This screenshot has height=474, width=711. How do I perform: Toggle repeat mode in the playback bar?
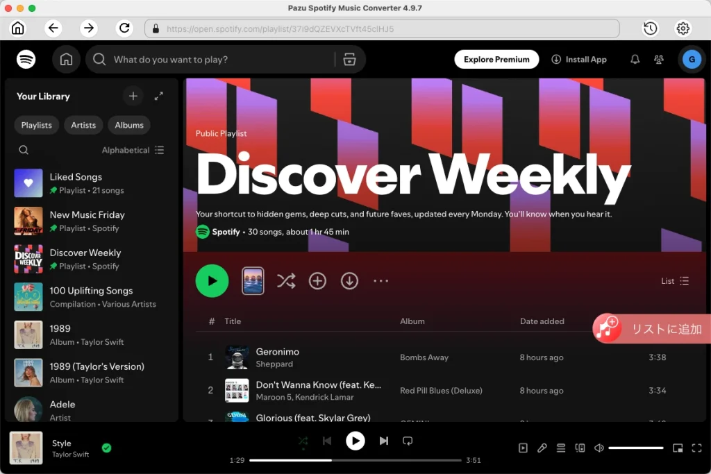pos(408,440)
